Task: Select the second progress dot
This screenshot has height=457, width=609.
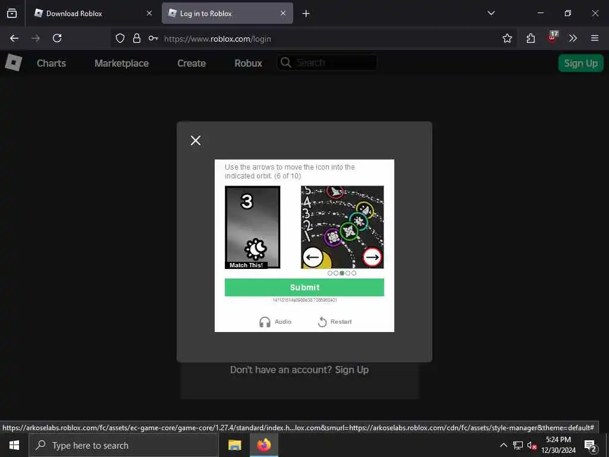Action: point(336,273)
